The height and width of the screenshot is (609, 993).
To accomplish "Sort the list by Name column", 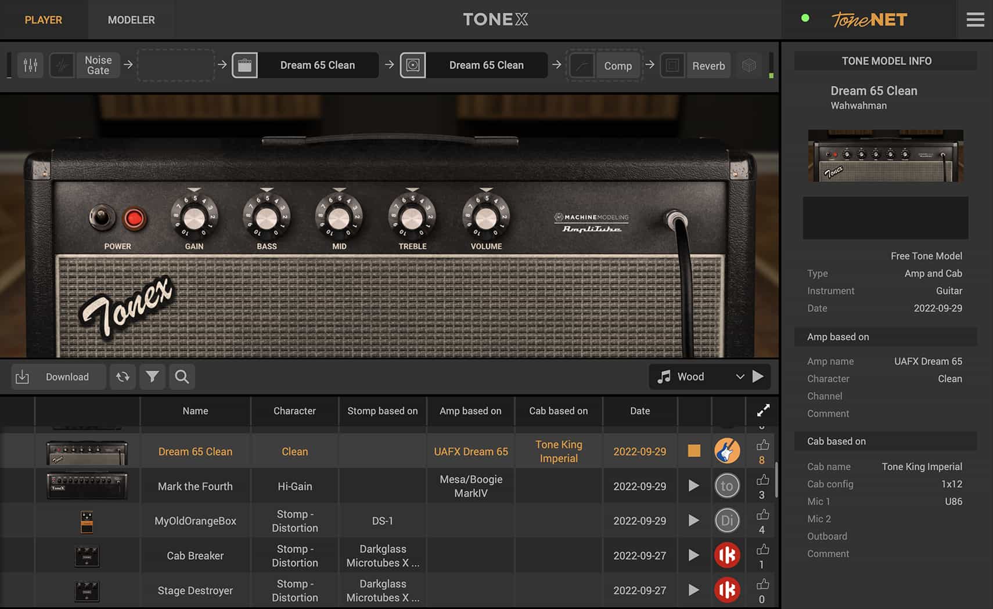I will (x=195, y=411).
